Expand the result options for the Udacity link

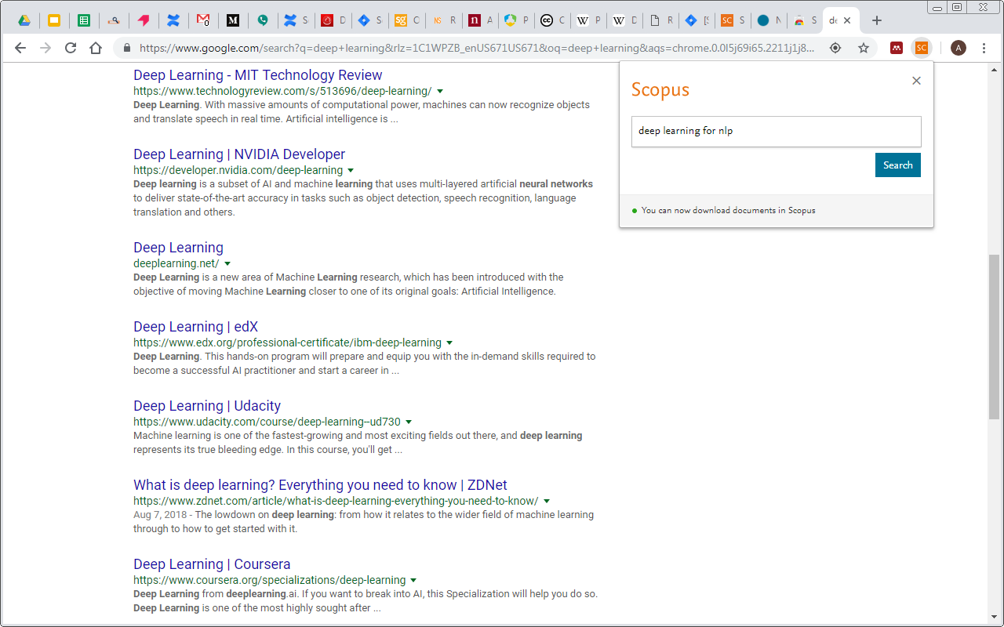tap(409, 422)
